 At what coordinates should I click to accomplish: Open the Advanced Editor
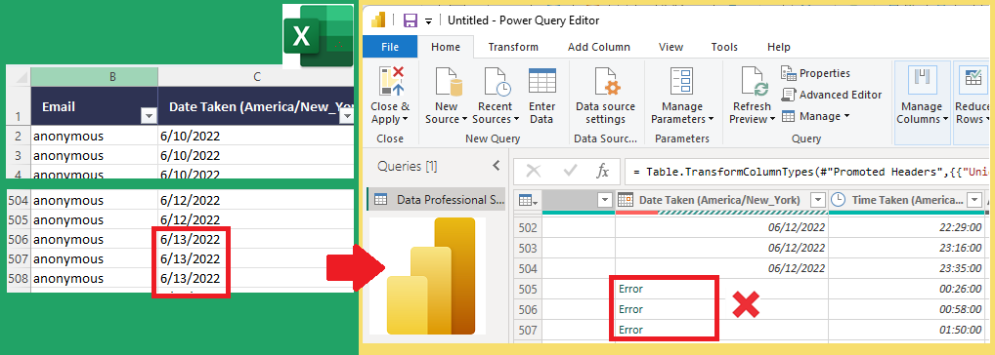[832, 95]
